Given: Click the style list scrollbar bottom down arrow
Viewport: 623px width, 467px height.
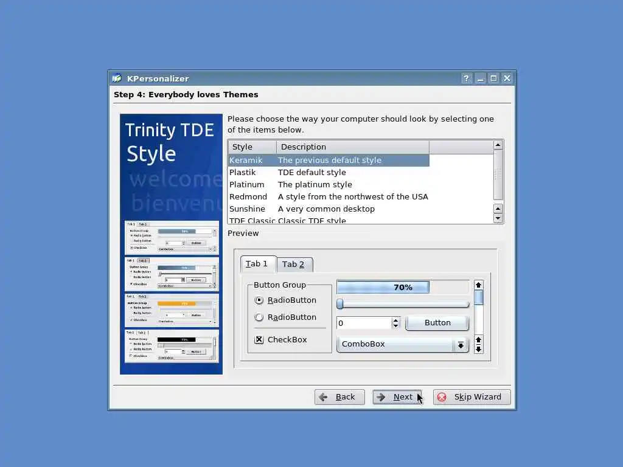Looking at the screenshot, I should (498, 219).
